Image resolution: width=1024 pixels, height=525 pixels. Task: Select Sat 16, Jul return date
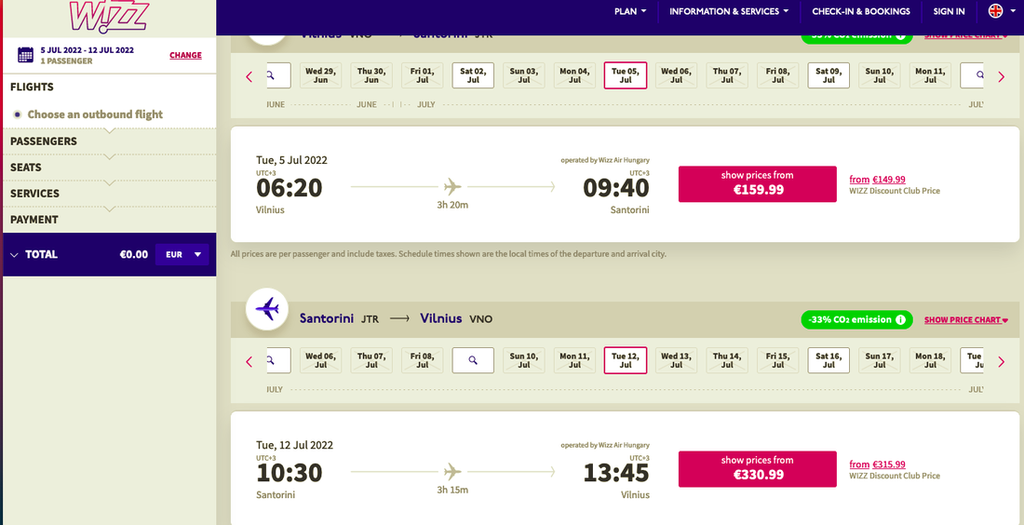(x=829, y=360)
